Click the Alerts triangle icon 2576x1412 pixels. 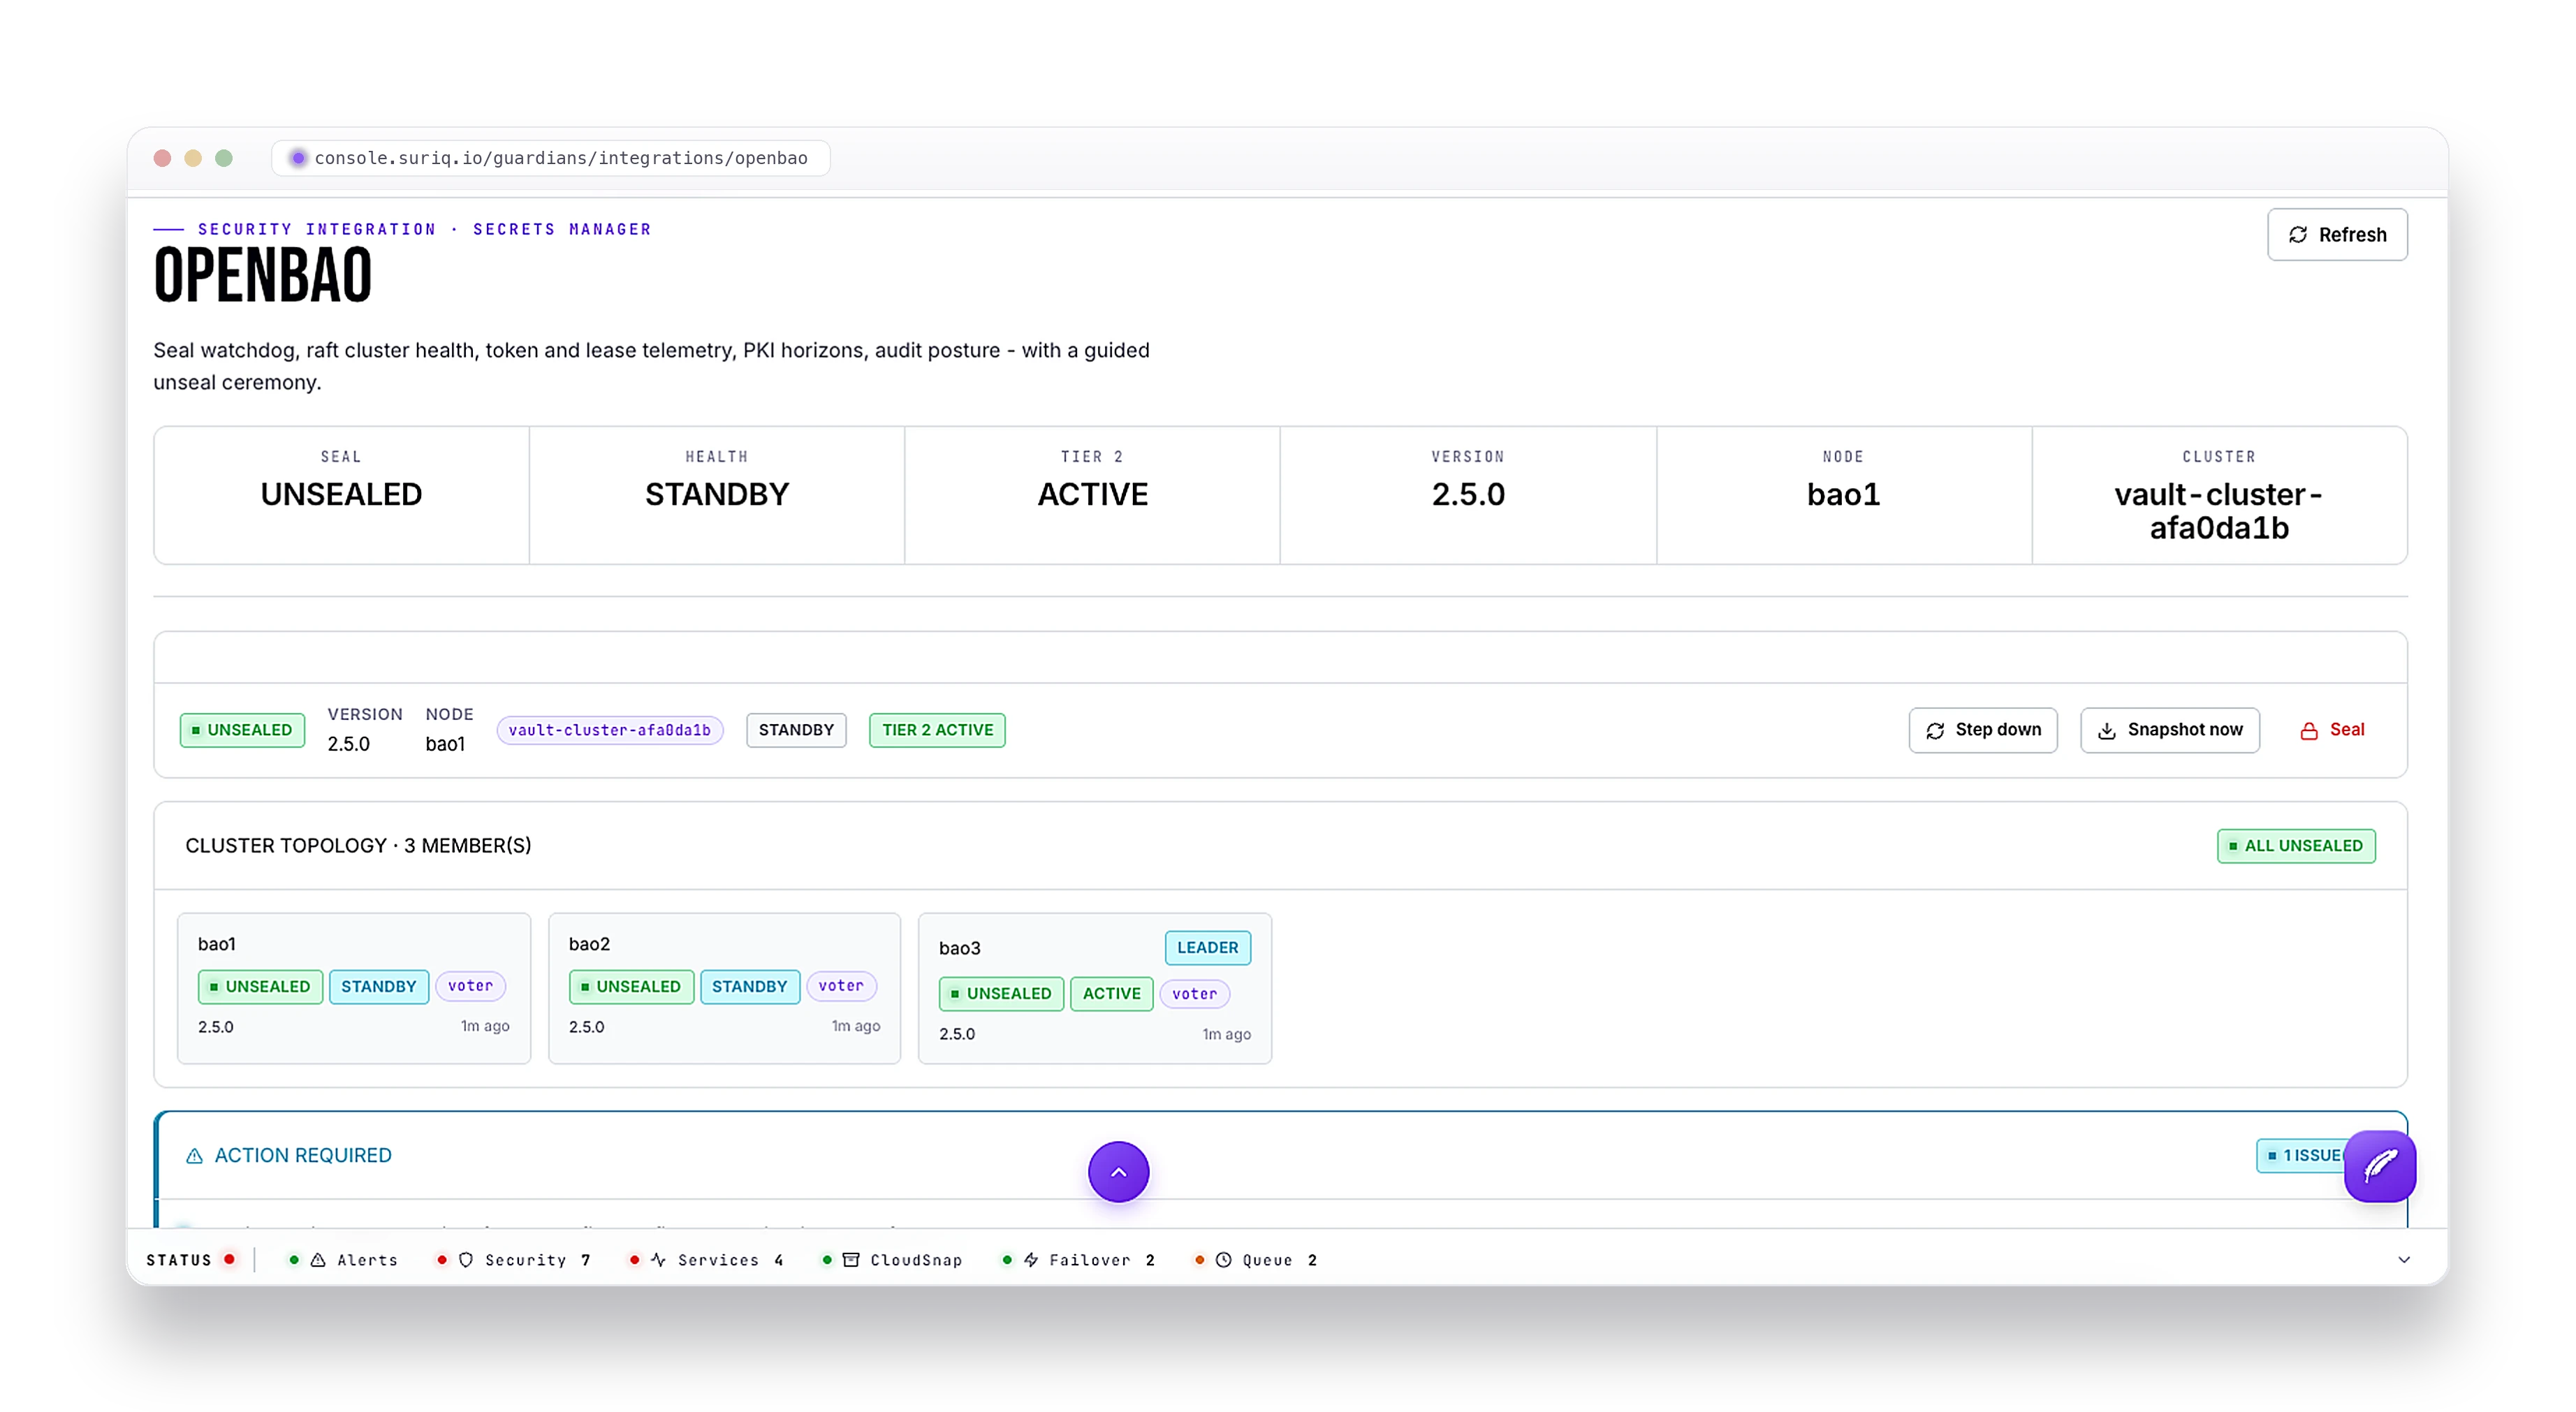pyautogui.click(x=318, y=1260)
